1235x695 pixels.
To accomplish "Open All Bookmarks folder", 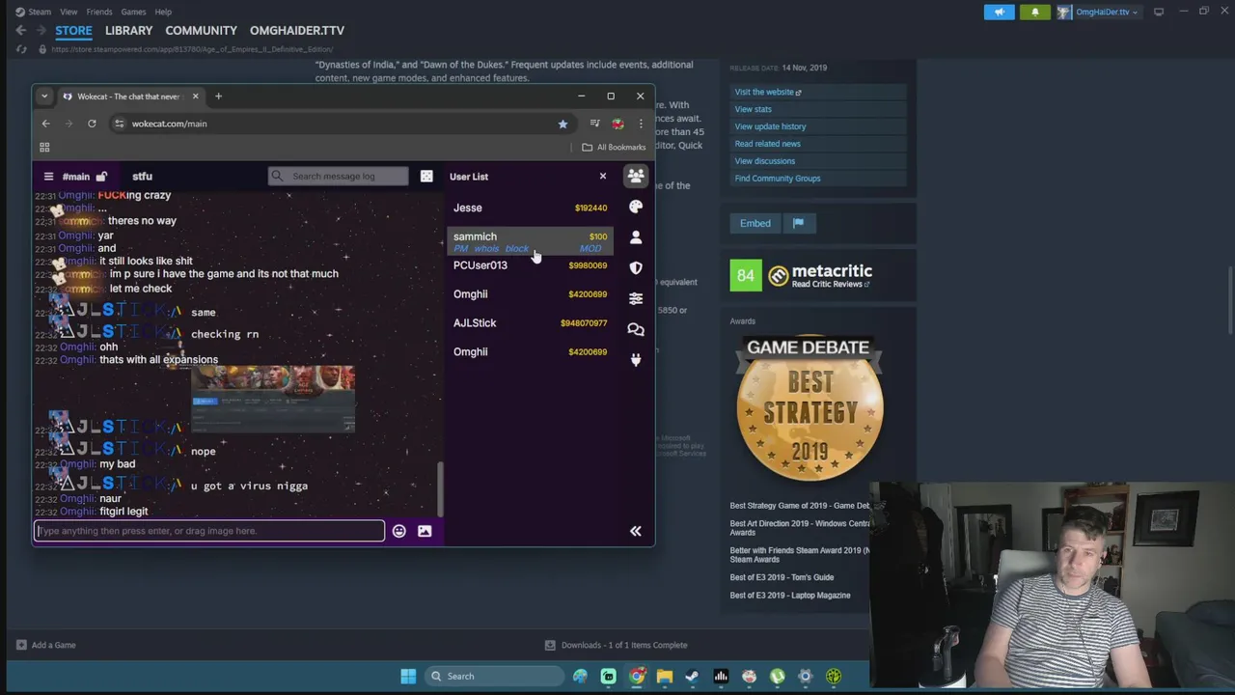I will pos(614,147).
